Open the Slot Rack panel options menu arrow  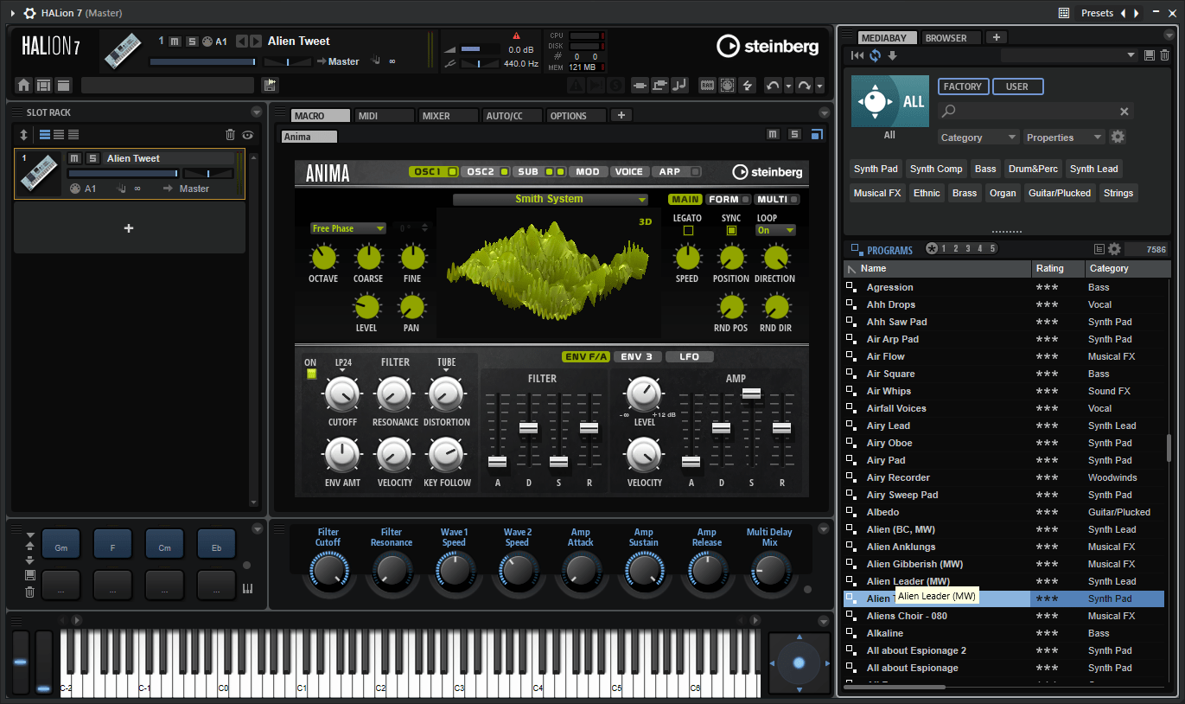(x=256, y=112)
